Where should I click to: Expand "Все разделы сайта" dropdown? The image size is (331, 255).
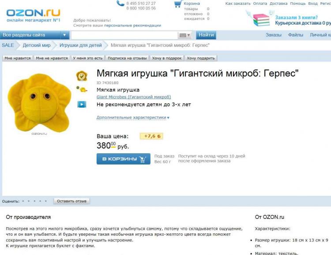point(34,35)
